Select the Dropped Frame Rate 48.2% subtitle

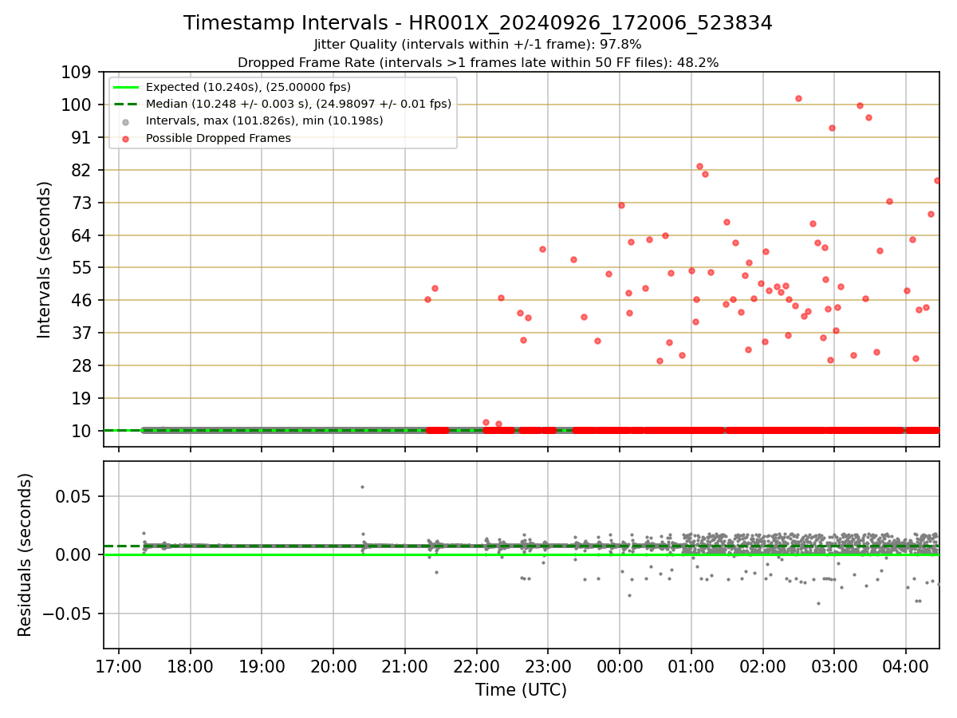click(478, 62)
